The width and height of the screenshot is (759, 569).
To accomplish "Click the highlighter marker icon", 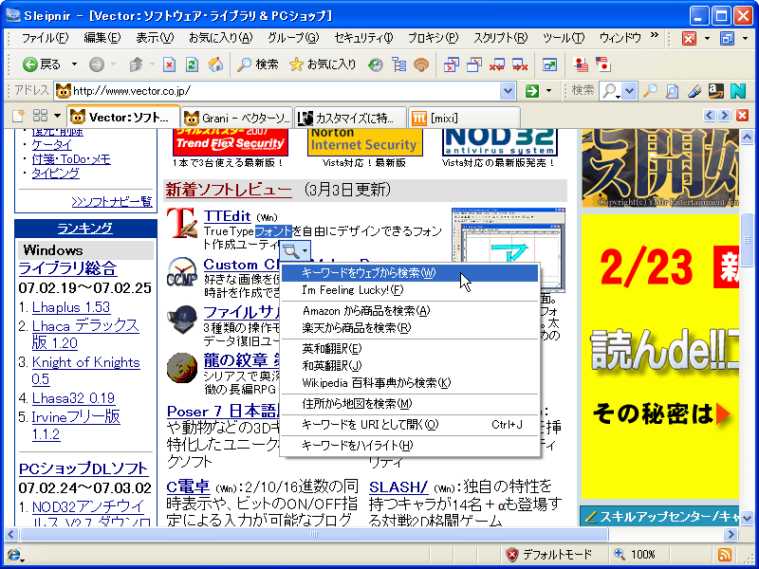I will coord(694,90).
